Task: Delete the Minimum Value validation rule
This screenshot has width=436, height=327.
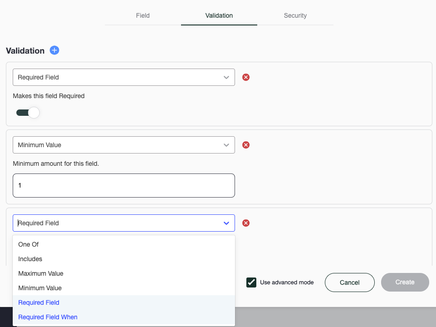Action: (x=246, y=145)
